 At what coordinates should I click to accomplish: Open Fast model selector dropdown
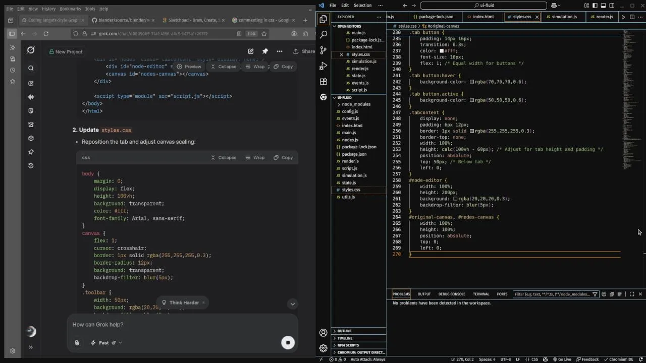[x=106, y=343]
